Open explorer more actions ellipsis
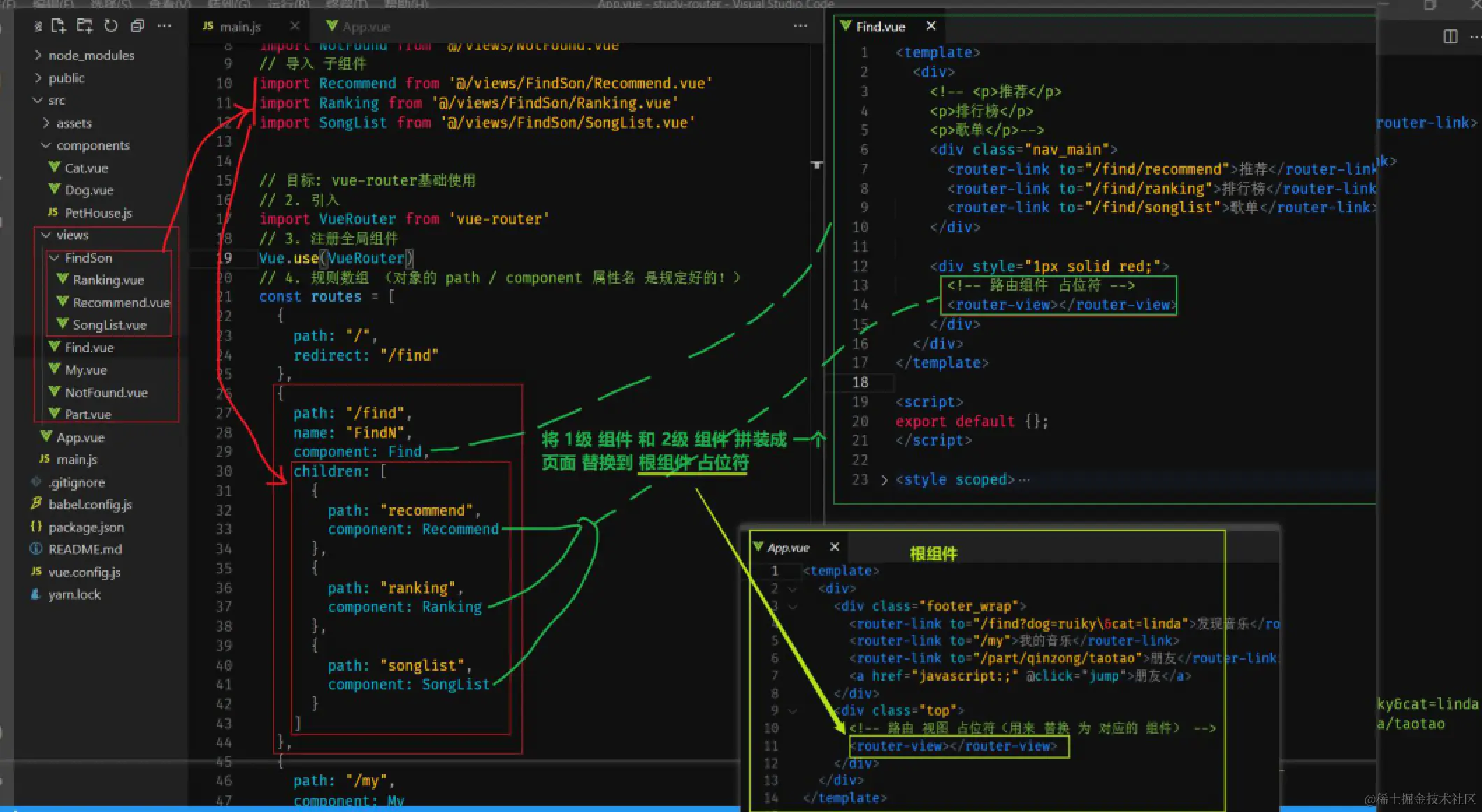 tap(164, 26)
